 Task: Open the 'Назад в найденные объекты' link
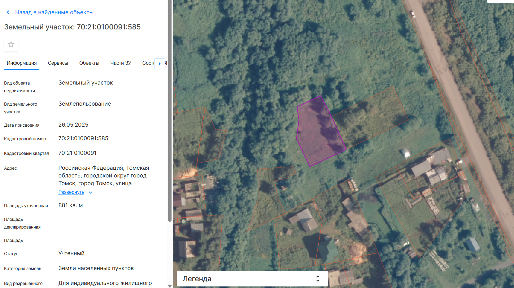pos(54,12)
